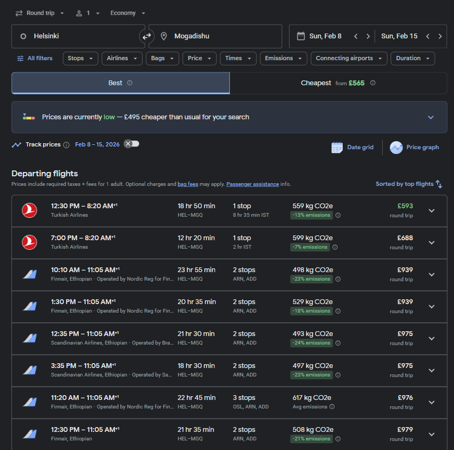Expand the Stops filter dropdown
Viewport: 454px width, 450px height.
click(x=80, y=59)
